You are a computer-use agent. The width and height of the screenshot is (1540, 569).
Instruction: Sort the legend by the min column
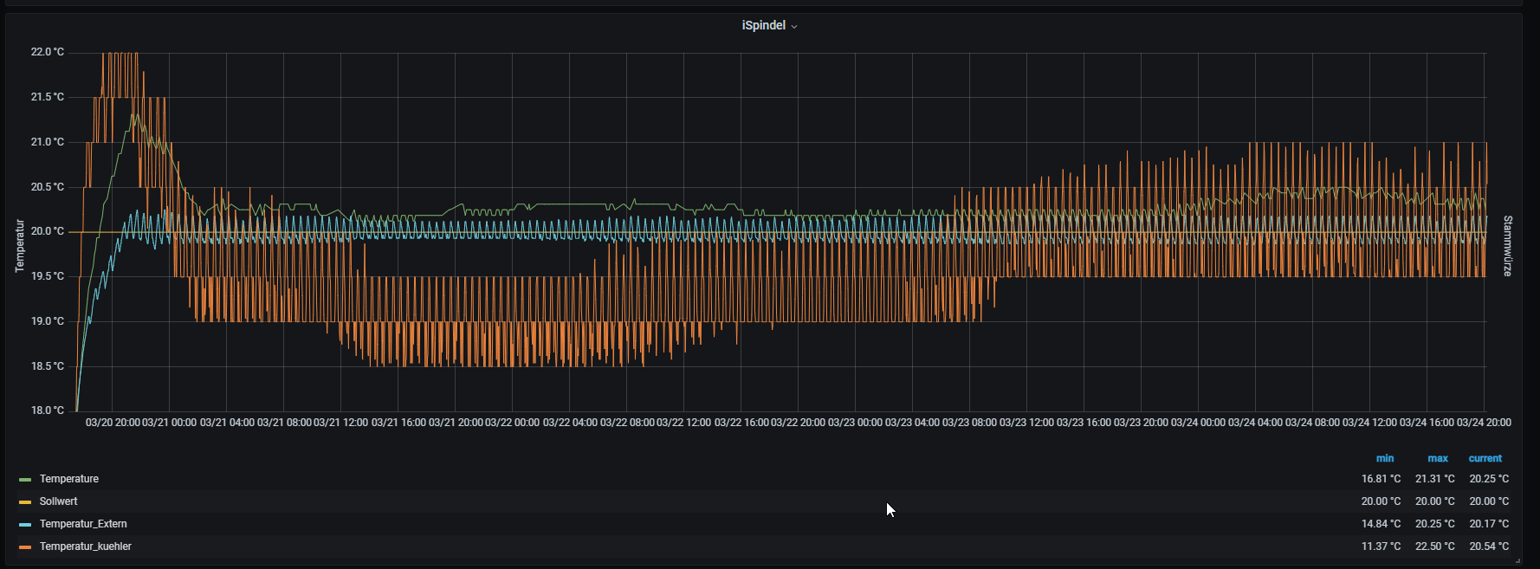(1385, 458)
